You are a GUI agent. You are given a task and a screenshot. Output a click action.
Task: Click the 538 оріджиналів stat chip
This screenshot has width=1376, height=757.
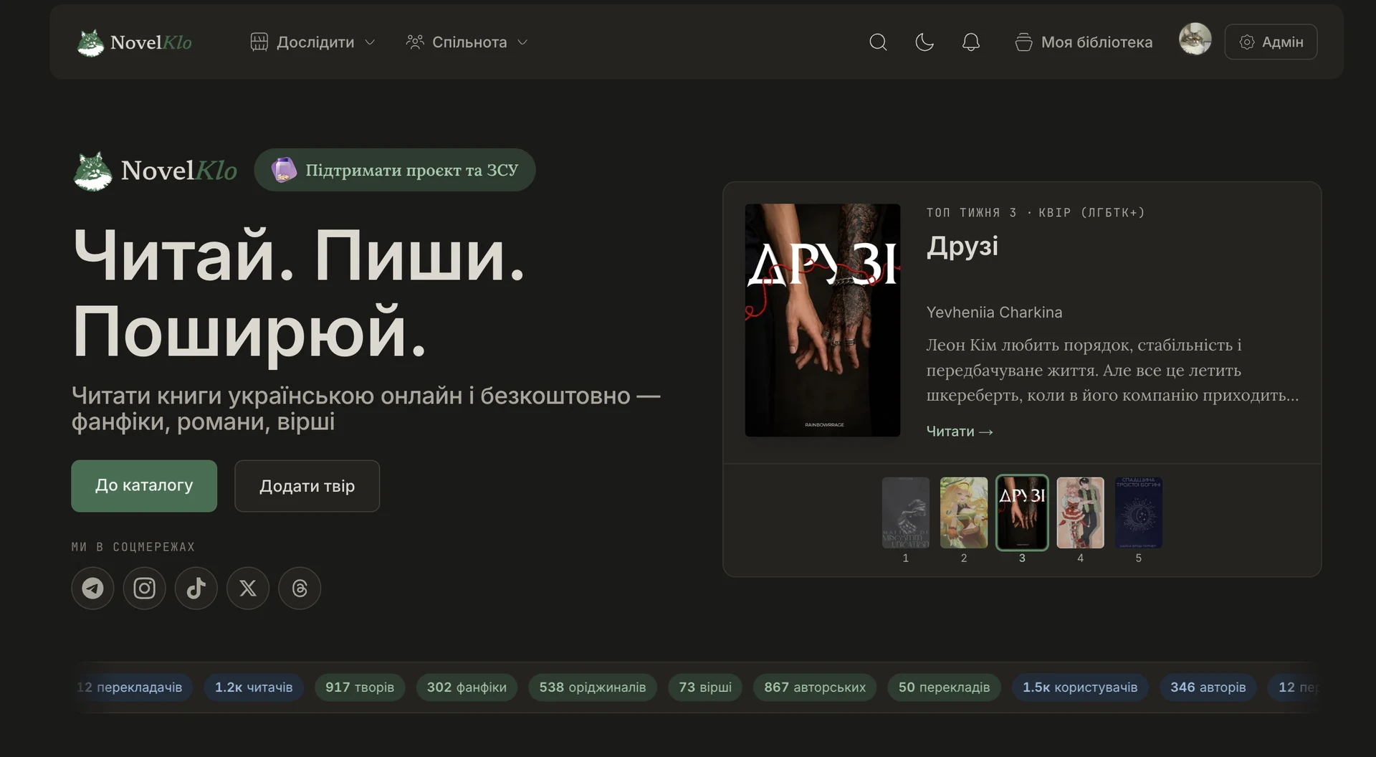593,687
